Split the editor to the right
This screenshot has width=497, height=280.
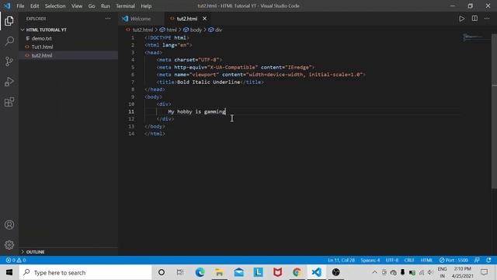click(x=474, y=19)
